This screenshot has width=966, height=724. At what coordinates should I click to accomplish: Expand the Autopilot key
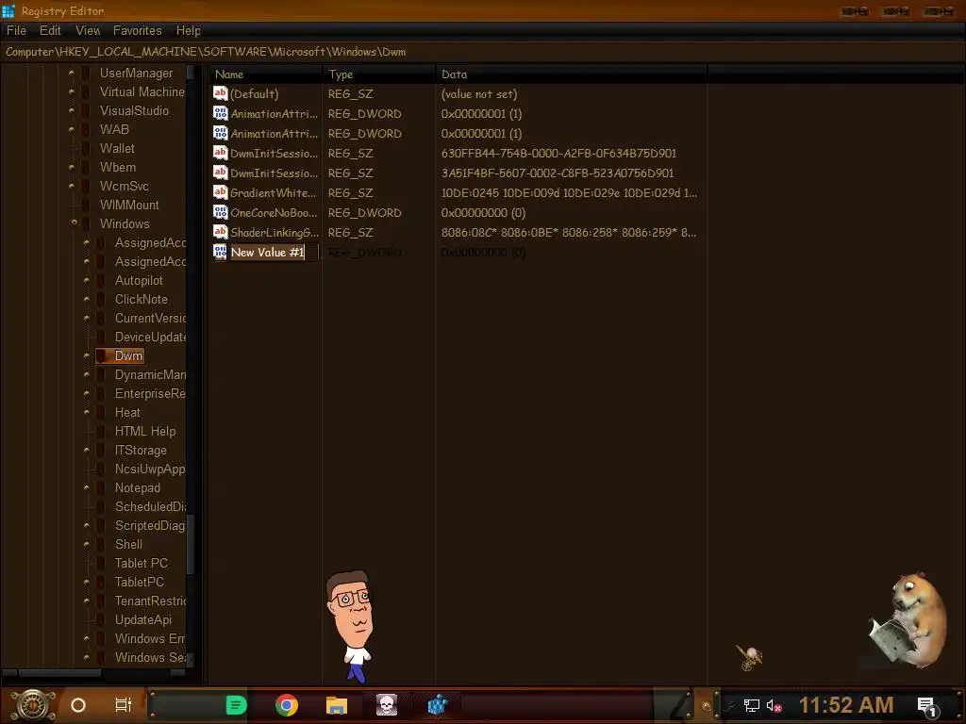(x=87, y=280)
